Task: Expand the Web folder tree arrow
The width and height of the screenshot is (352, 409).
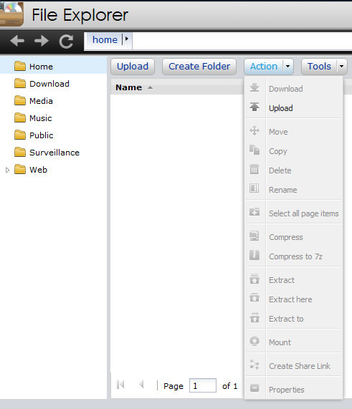Action: pos(7,170)
